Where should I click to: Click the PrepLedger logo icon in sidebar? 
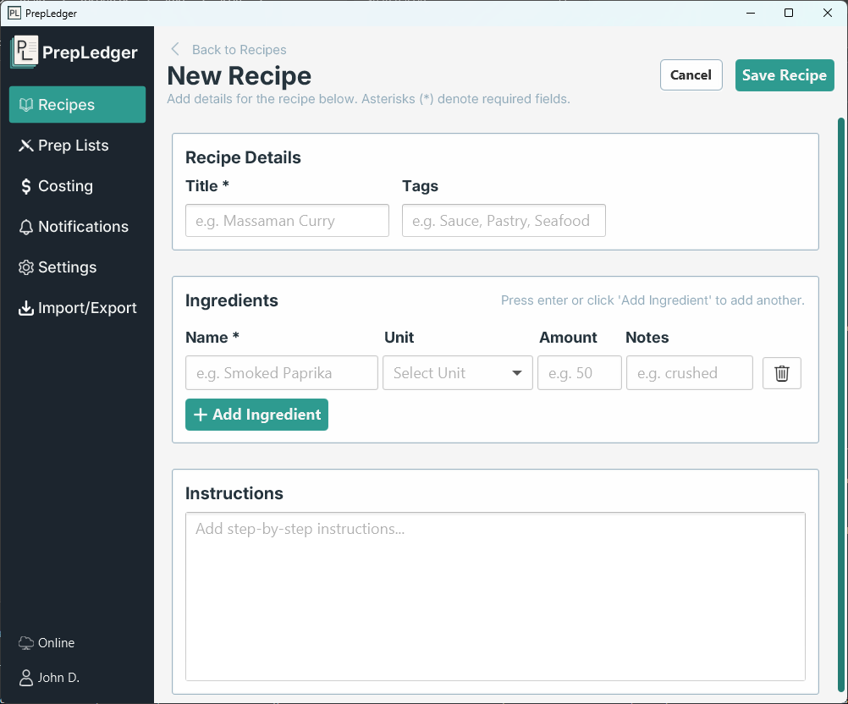pyautogui.click(x=25, y=52)
